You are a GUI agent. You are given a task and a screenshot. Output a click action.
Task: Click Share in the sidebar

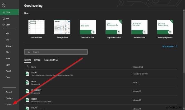coord(8,59)
